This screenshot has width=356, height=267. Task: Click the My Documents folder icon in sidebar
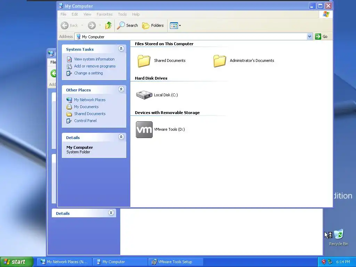coord(69,107)
